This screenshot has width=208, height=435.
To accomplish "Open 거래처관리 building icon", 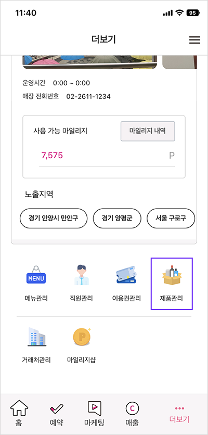I will (x=36, y=337).
